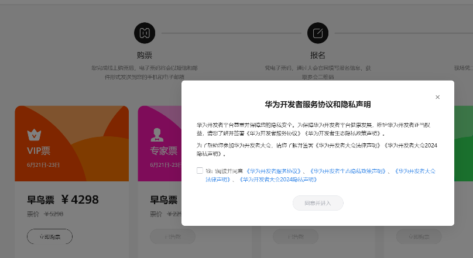Click 立即购票 under the VIP票 card
This screenshot has height=258, width=473.
click(50, 236)
